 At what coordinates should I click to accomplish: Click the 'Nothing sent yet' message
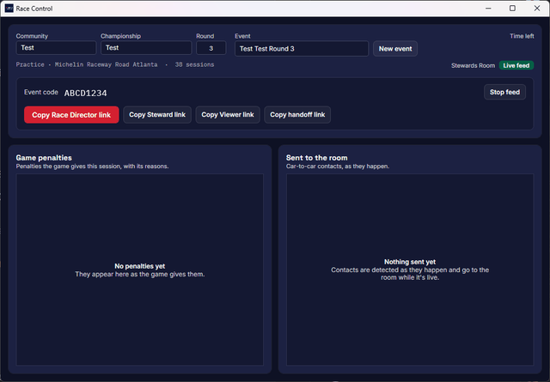point(410,262)
